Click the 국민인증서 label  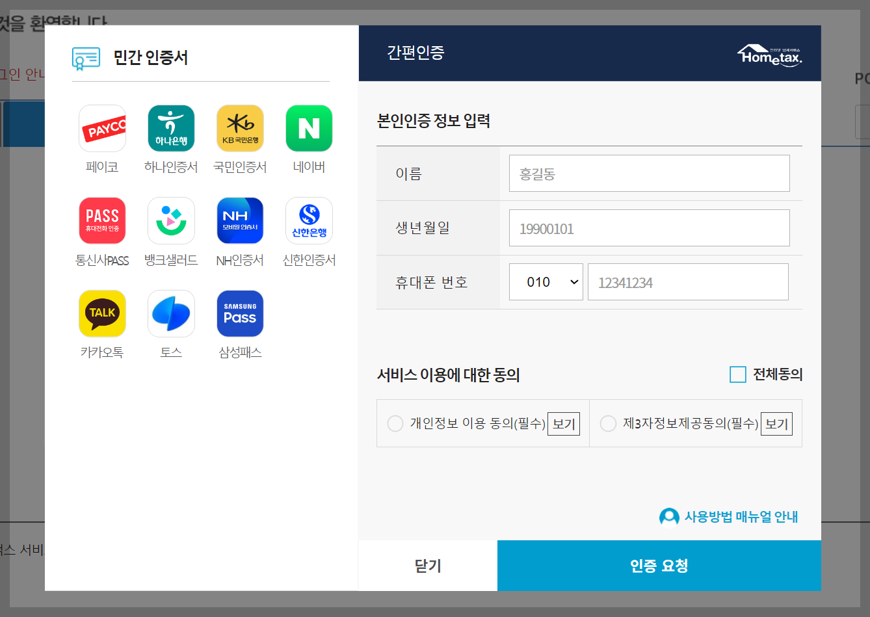[240, 167]
